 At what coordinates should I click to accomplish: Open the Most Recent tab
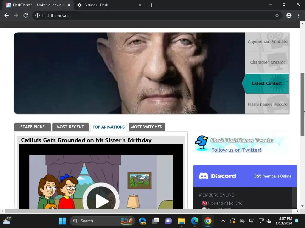[70, 127]
